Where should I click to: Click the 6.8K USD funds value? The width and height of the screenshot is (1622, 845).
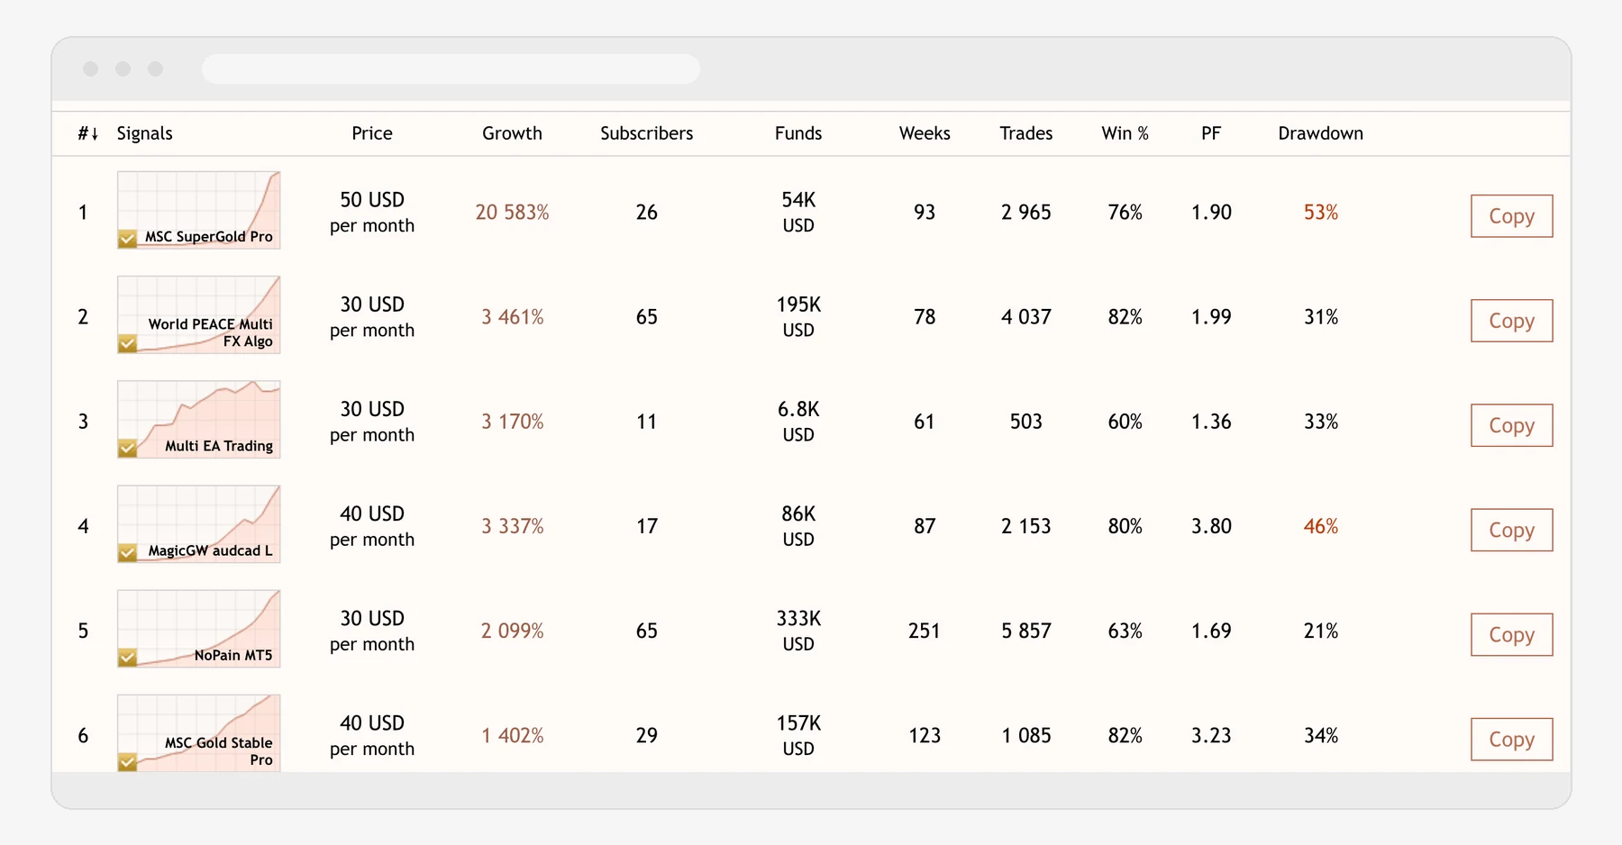[798, 422]
